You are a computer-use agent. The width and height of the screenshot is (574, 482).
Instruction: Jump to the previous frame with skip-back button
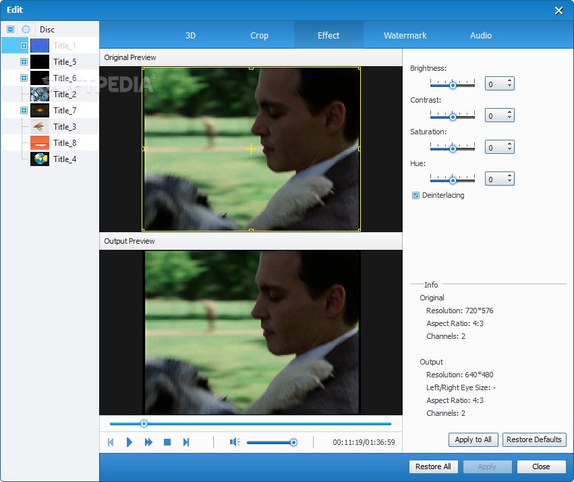111,442
